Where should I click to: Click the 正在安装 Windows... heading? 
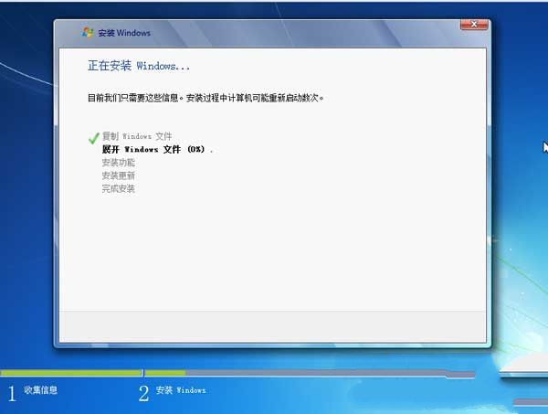pyautogui.click(x=138, y=66)
